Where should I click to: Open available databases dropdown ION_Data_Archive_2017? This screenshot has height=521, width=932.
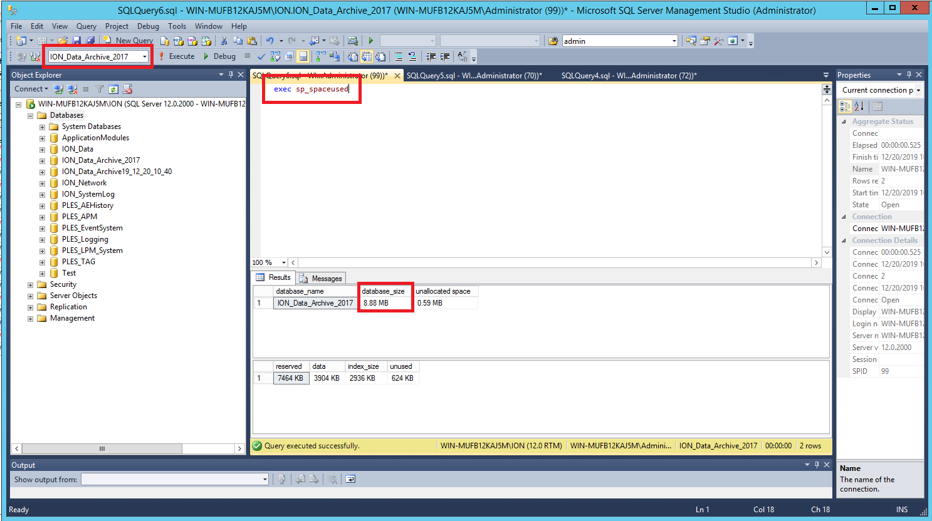[145, 56]
